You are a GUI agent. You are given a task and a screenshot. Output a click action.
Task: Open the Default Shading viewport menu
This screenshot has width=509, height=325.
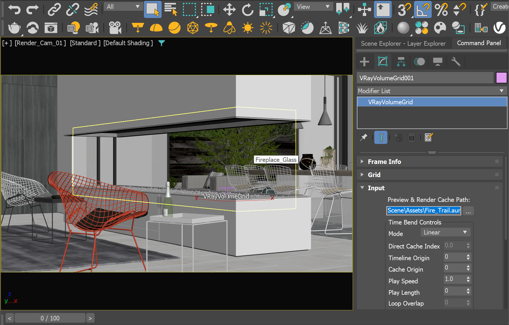click(x=128, y=43)
